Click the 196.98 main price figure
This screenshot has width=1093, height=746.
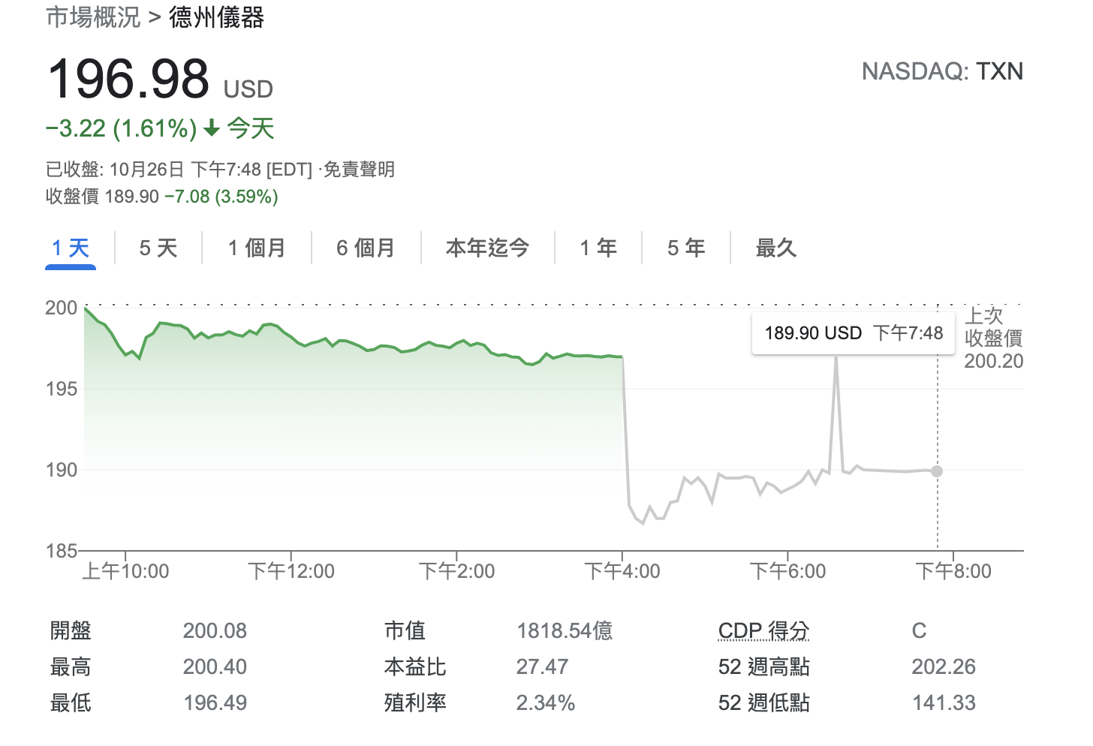point(128,79)
